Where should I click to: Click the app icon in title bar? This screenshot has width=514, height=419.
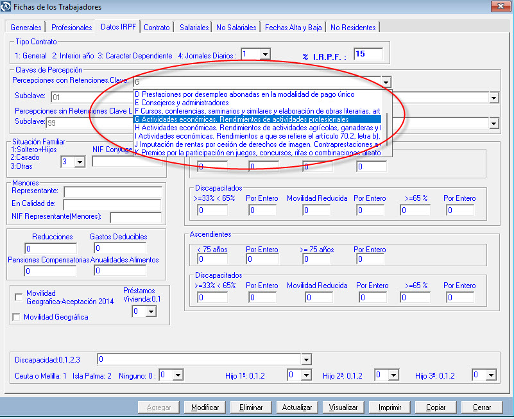[x=7, y=8]
